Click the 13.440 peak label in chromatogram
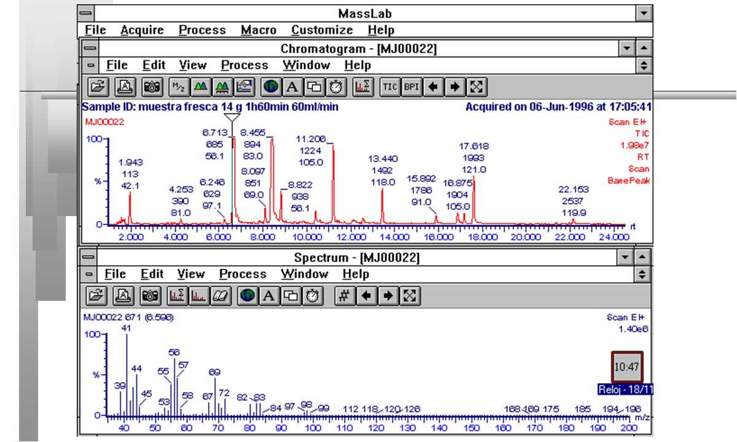The width and height of the screenshot is (737, 442). [382, 159]
